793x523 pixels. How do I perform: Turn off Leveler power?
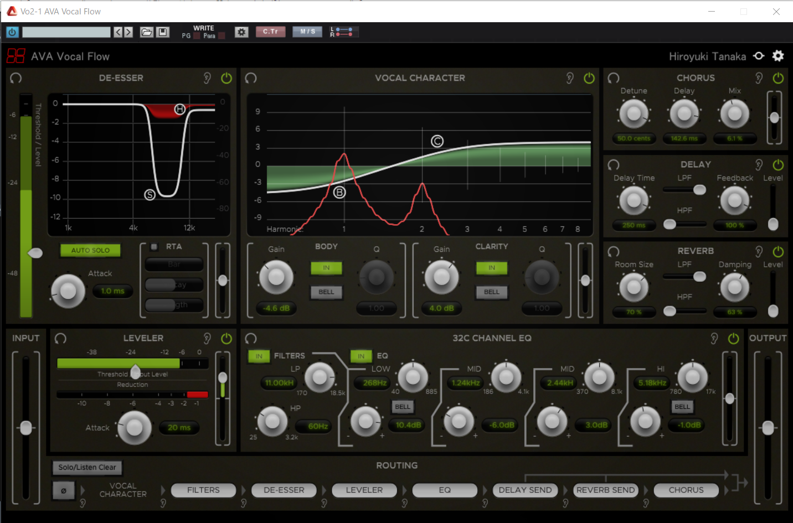pos(226,338)
